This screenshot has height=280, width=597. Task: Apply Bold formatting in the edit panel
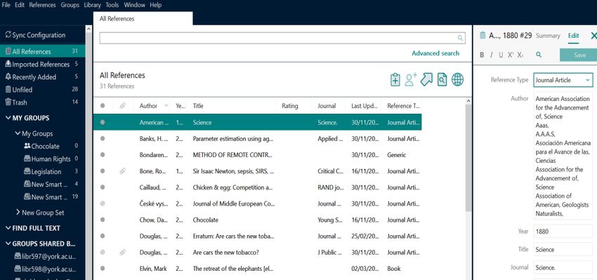click(x=482, y=55)
